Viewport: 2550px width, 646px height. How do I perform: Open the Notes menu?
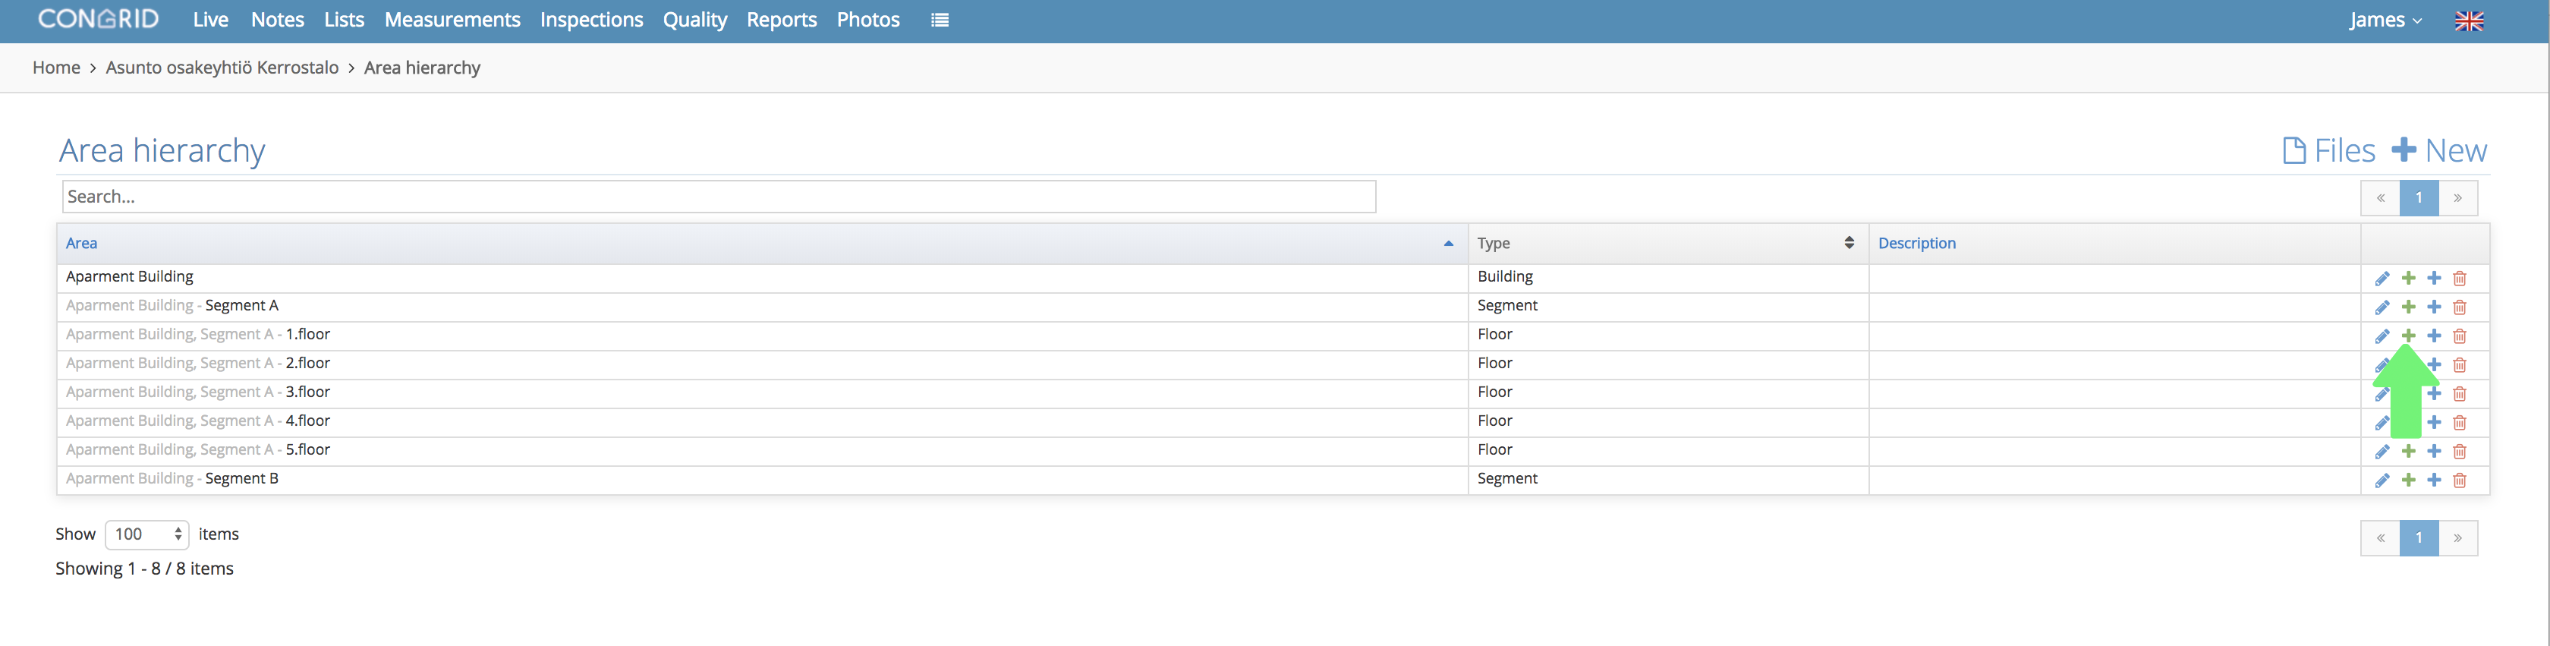point(277,20)
